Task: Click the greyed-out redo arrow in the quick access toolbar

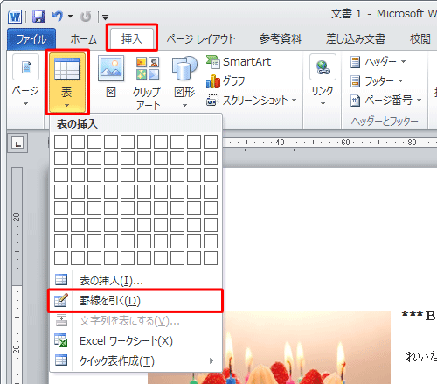Action: pos(86,17)
